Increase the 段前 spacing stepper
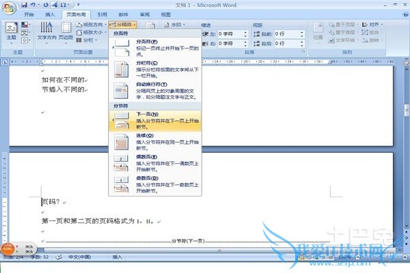 tap(302, 32)
